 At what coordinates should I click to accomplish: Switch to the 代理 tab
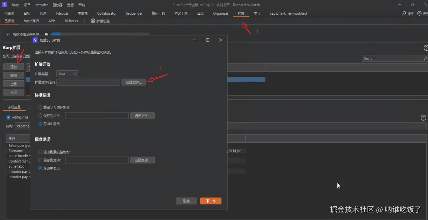pyautogui.click(x=43, y=13)
